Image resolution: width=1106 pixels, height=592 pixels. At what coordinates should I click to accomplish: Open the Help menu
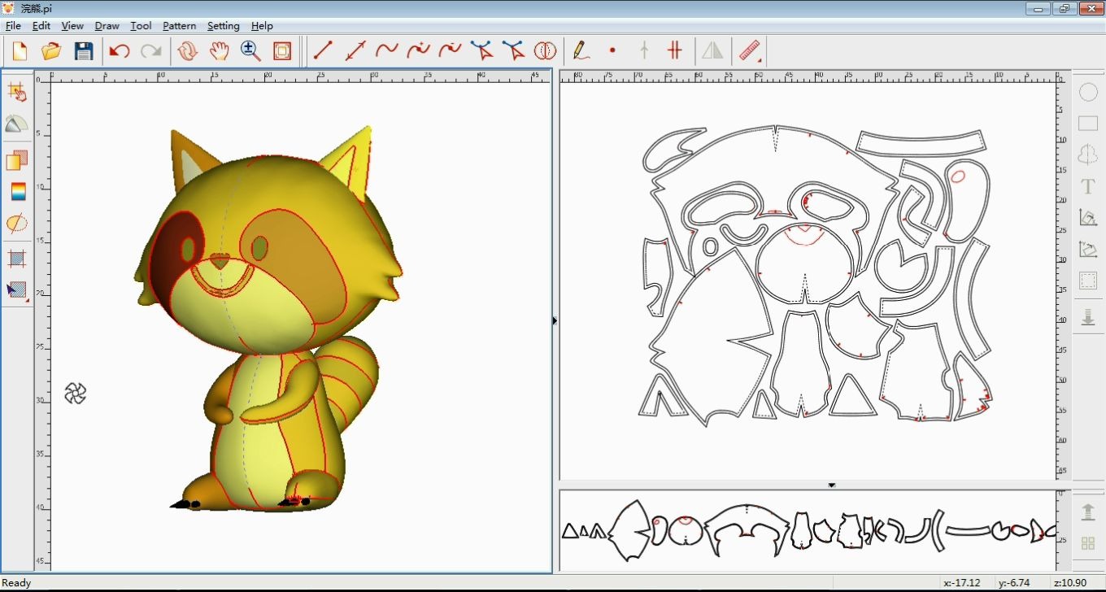click(x=262, y=26)
